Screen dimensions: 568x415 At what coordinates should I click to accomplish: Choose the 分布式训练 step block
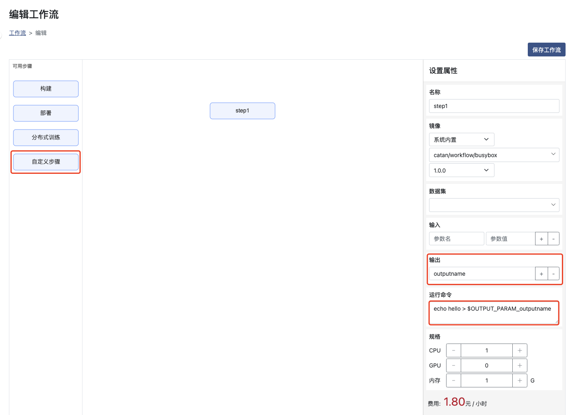pos(46,138)
